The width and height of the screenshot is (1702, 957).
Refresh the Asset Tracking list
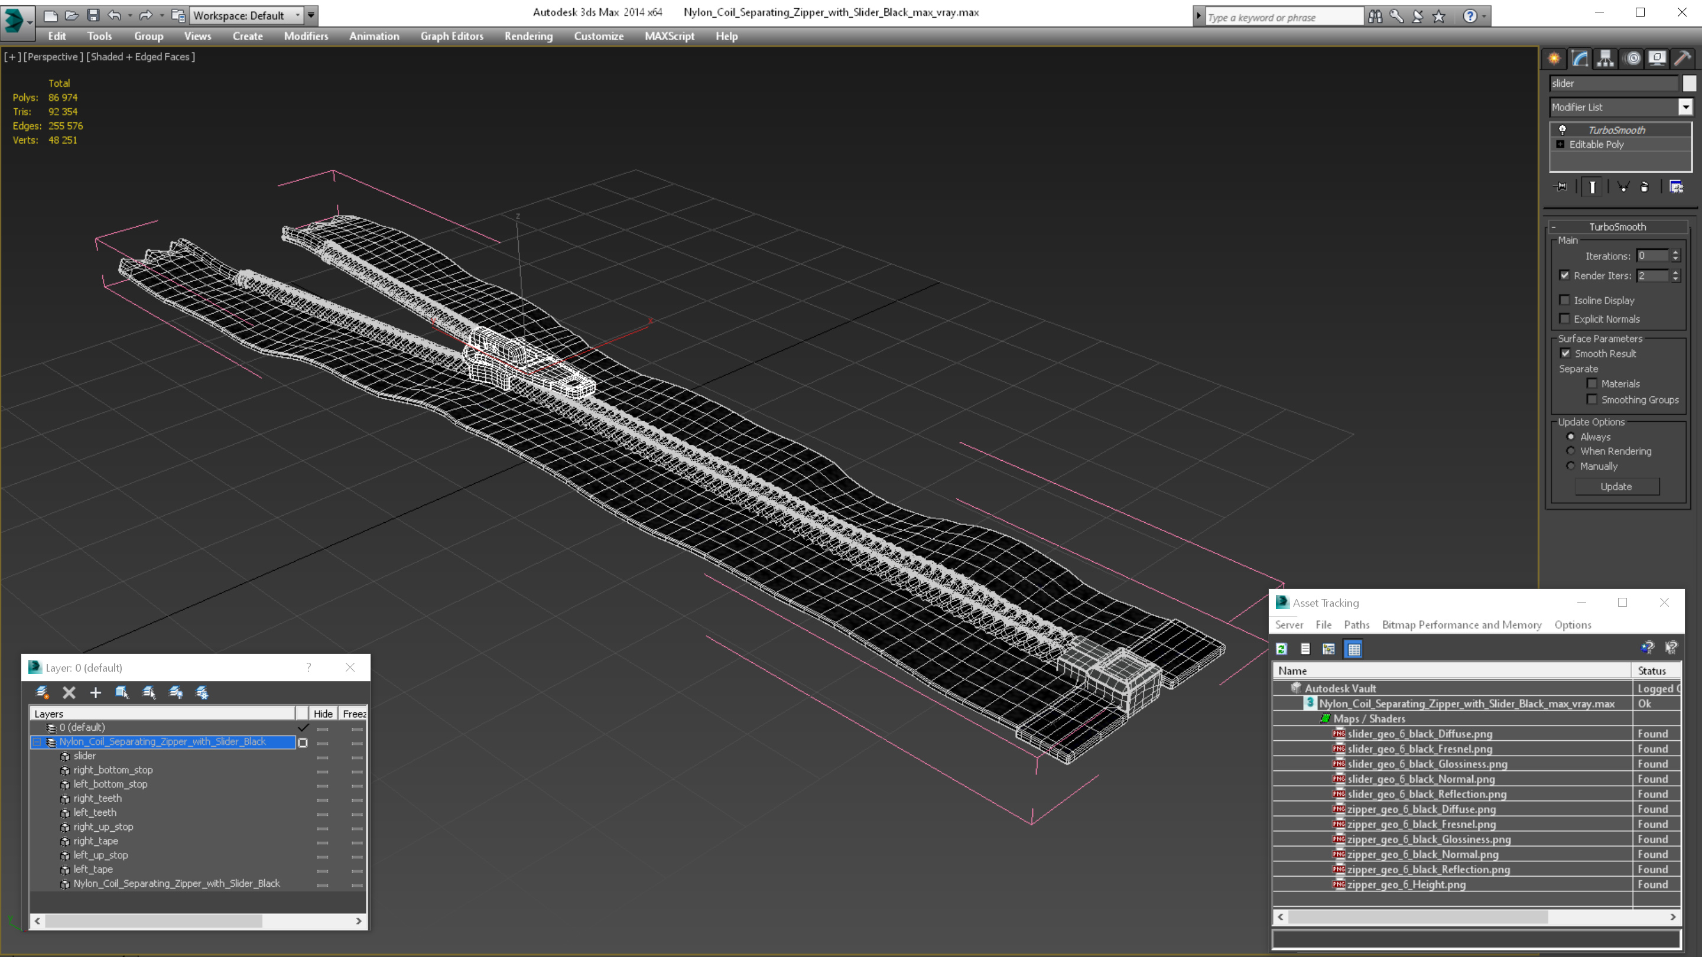tap(1281, 649)
